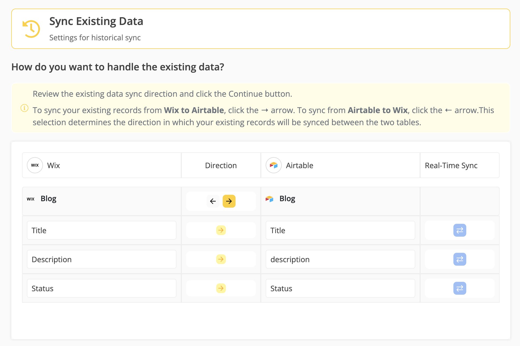Click the Status row direction arrow

[x=221, y=288]
